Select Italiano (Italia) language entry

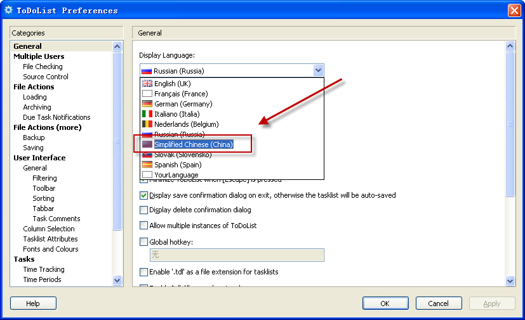(x=232, y=114)
